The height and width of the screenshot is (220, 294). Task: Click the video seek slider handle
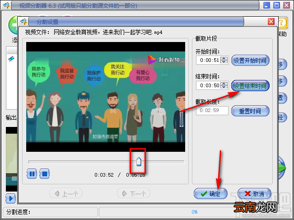click(x=138, y=161)
